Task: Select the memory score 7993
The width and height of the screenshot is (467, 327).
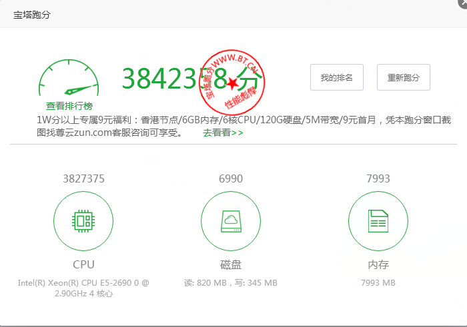Action: pyautogui.click(x=378, y=178)
